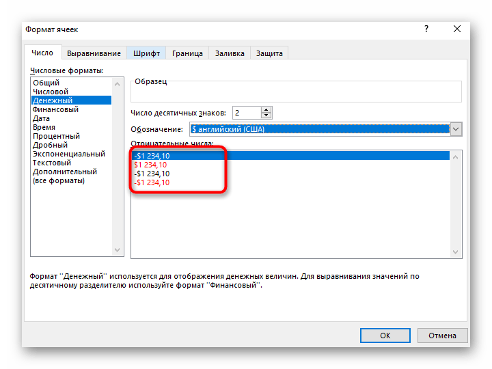The width and height of the screenshot is (492, 369).
Task: Select the third black -$1 234,10 option
Action: [x=290, y=174]
